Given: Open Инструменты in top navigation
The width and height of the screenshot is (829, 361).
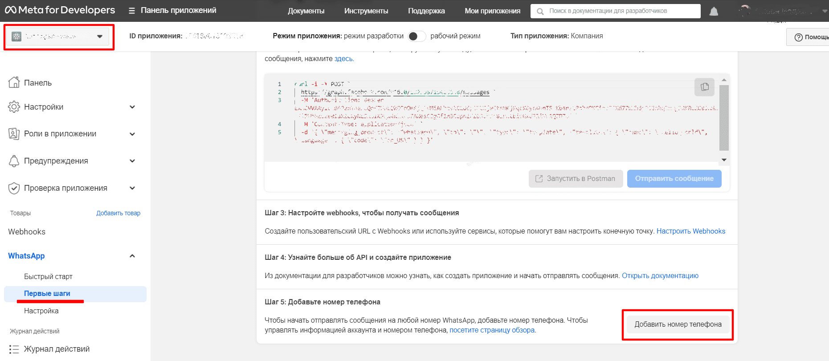Looking at the screenshot, I should pos(366,11).
